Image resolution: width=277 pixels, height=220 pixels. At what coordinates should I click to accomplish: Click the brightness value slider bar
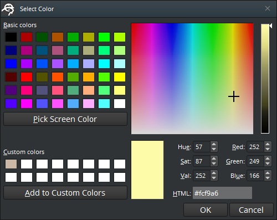(x=265, y=79)
